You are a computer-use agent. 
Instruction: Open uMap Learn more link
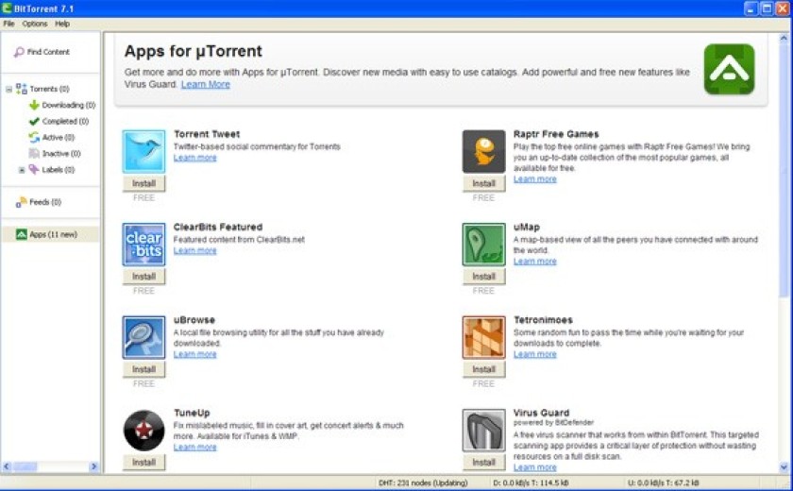[x=534, y=262]
